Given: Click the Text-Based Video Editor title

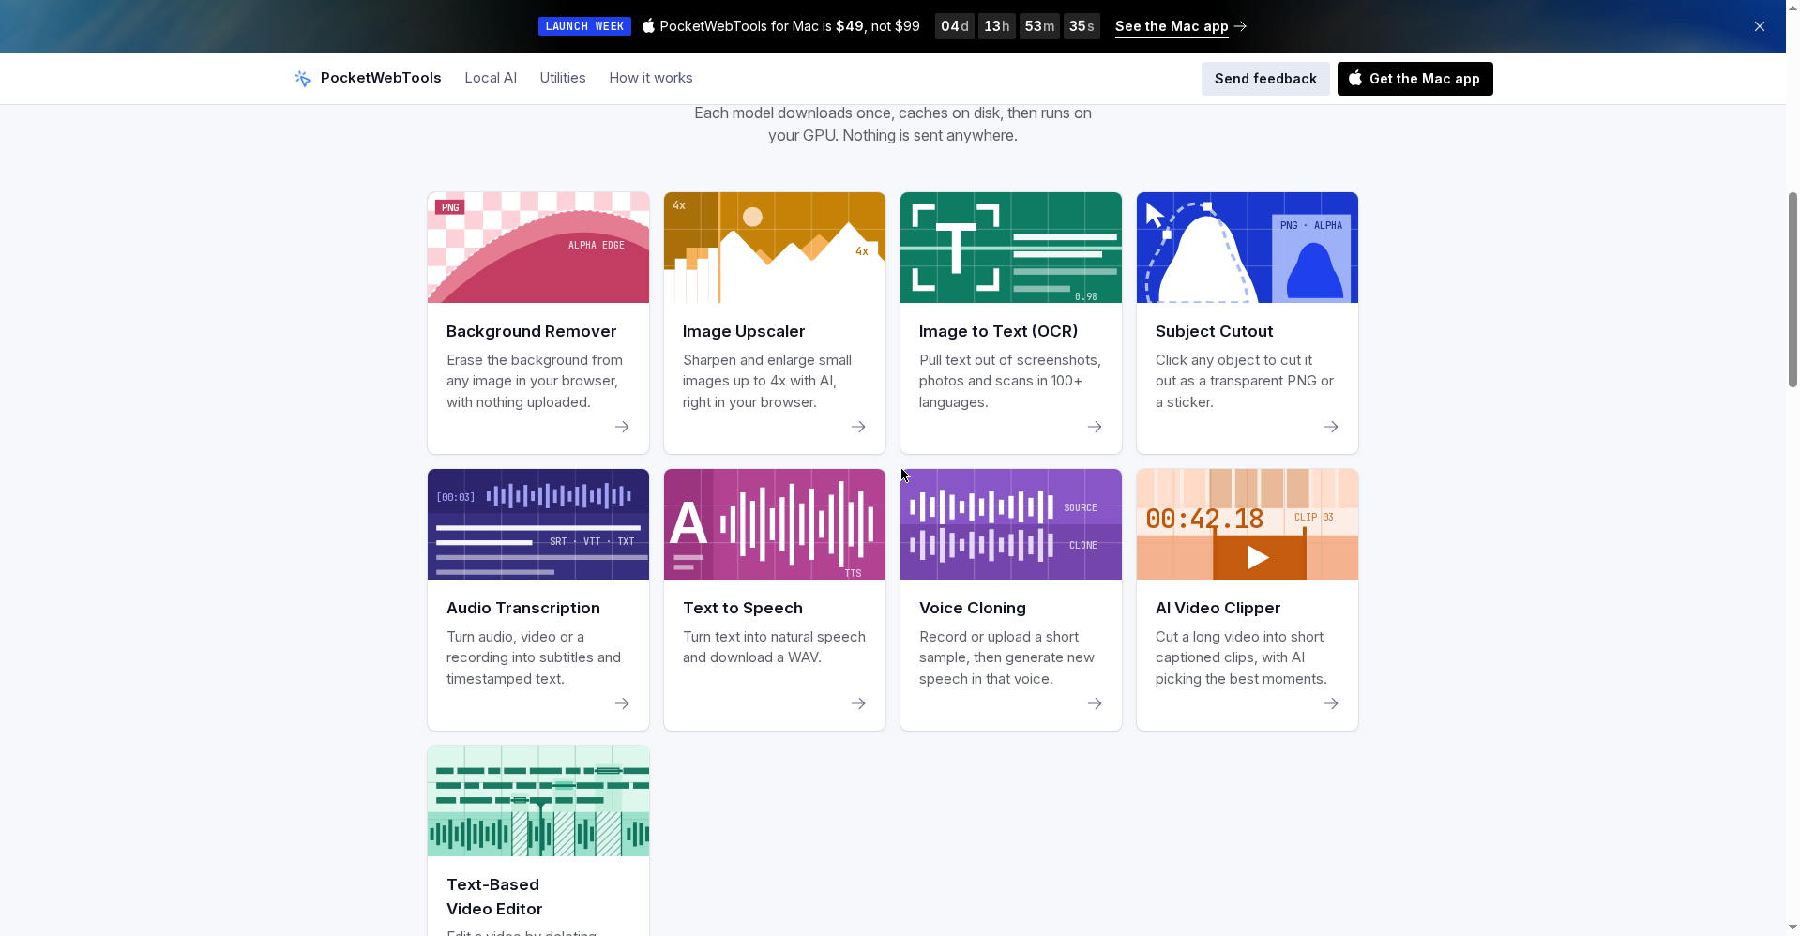Looking at the screenshot, I should [x=494, y=897].
